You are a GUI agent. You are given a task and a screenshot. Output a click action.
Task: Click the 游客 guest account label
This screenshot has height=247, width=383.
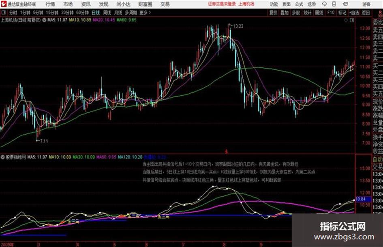coord(366,4)
